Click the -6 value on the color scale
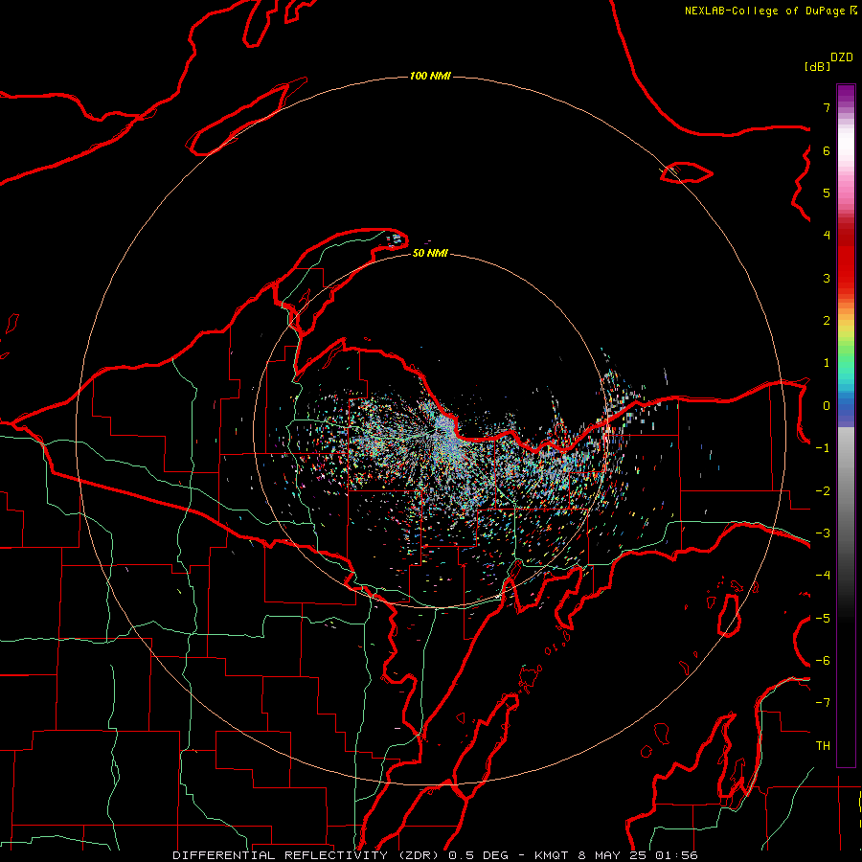862x862 pixels. [823, 661]
